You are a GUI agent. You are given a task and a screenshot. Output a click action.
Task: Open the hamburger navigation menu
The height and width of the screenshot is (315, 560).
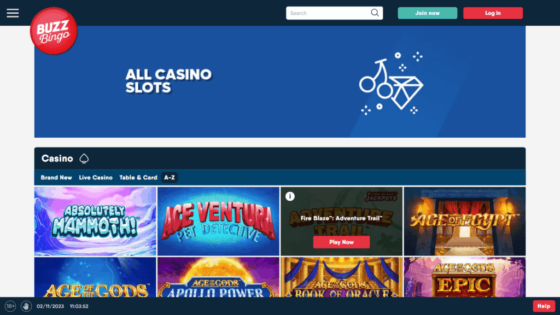13,13
